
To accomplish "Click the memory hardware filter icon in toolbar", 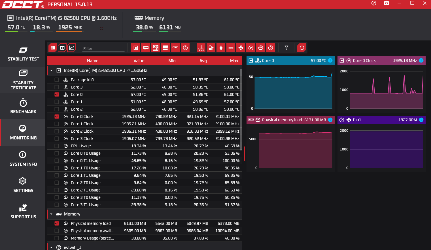I will (175, 48).
